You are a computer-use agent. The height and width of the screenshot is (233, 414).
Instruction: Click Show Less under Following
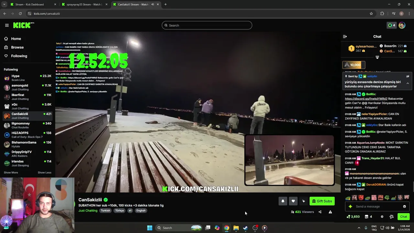click(44, 172)
